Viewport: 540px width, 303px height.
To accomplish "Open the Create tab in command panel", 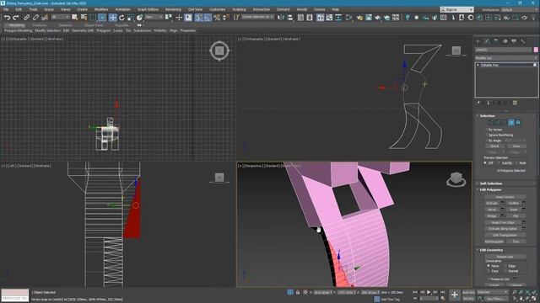I will click(478, 41).
